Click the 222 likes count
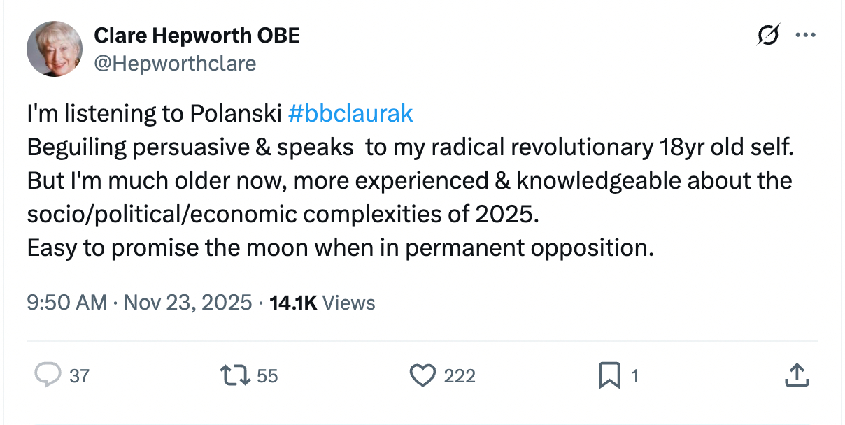 [x=460, y=376]
